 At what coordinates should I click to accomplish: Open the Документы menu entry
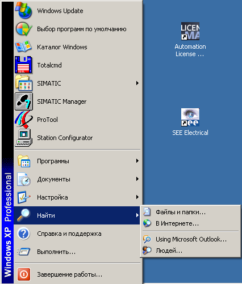(x=77, y=179)
